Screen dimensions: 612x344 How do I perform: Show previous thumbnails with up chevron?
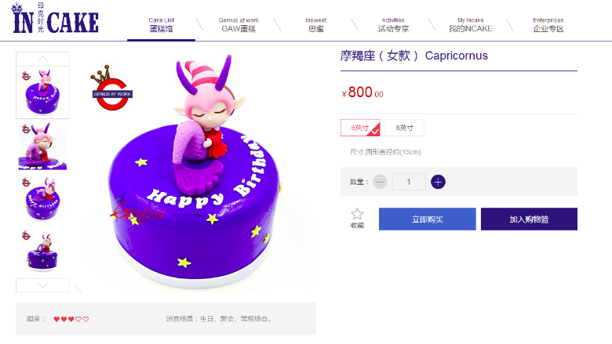pos(42,60)
